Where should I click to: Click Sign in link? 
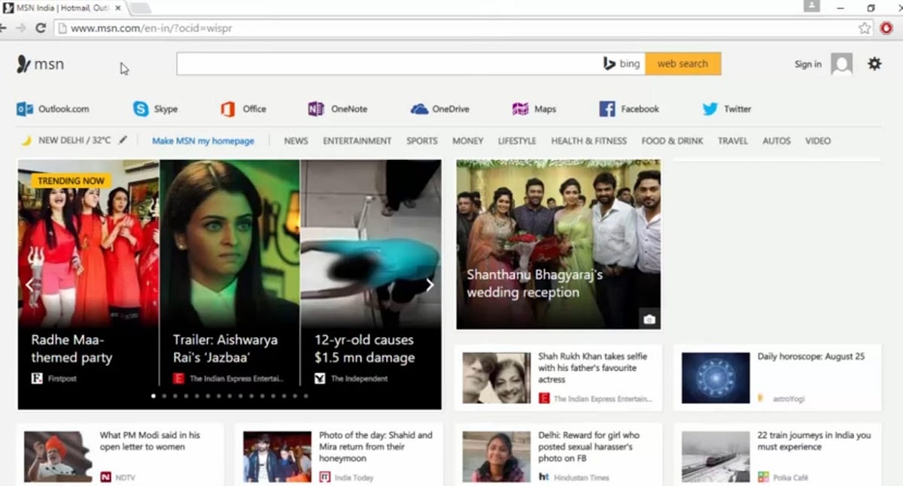pos(808,65)
